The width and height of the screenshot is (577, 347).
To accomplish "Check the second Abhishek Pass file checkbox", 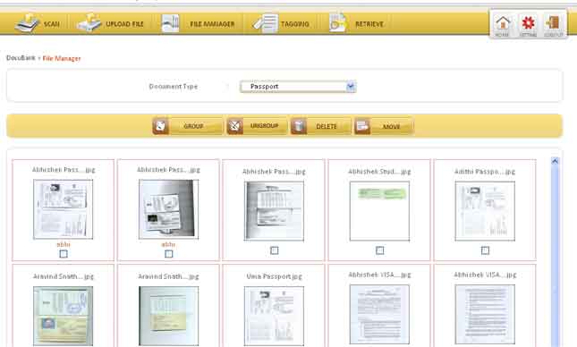I will [x=168, y=253].
